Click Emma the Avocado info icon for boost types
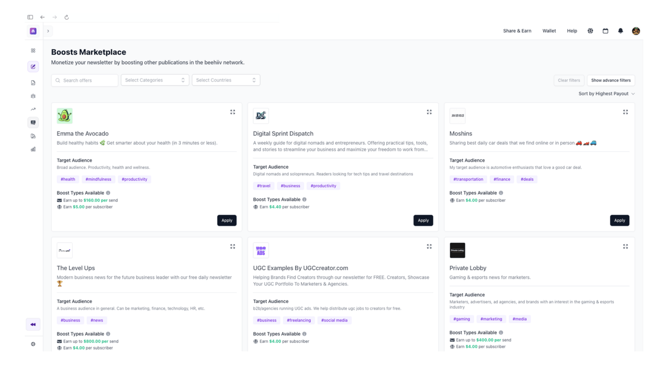The width and height of the screenshot is (668, 365). [x=108, y=193]
